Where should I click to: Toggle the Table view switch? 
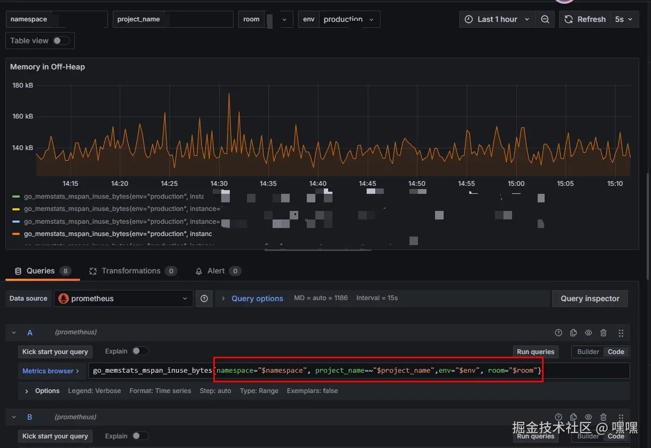click(x=61, y=41)
